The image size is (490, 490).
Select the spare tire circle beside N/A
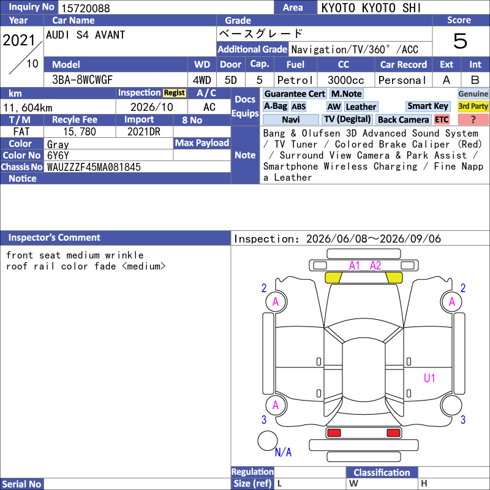coord(268,440)
